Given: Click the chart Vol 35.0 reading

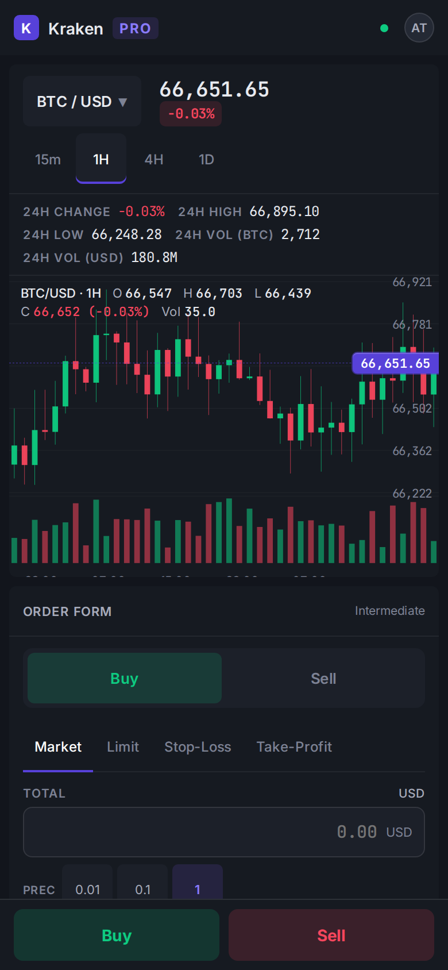Looking at the screenshot, I should click(188, 312).
